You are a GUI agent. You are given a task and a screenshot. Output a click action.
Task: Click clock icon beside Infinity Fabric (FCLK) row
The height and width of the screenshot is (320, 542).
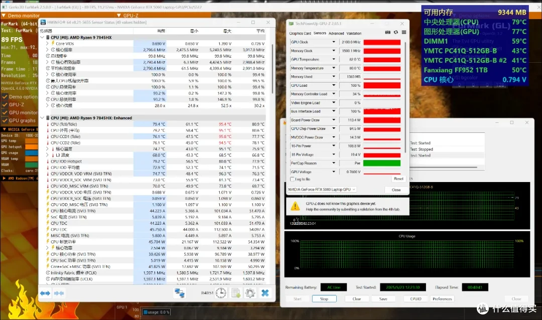pyautogui.click(x=48, y=273)
